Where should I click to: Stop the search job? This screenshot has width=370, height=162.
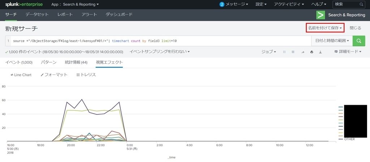(293, 52)
